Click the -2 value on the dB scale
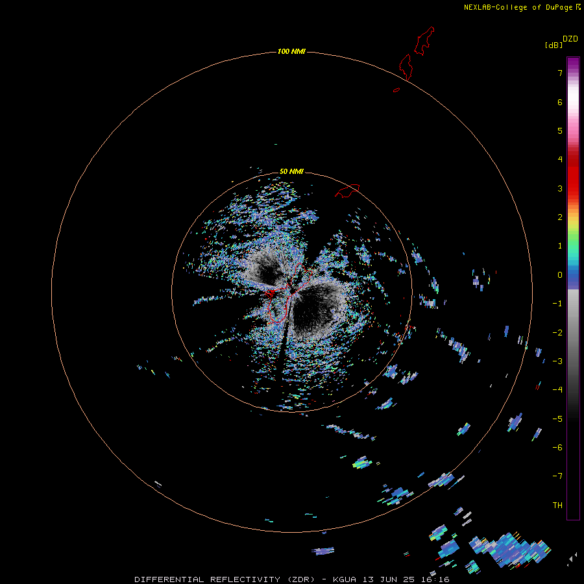Image resolution: width=584 pixels, height=584 pixels. pyautogui.click(x=557, y=333)
